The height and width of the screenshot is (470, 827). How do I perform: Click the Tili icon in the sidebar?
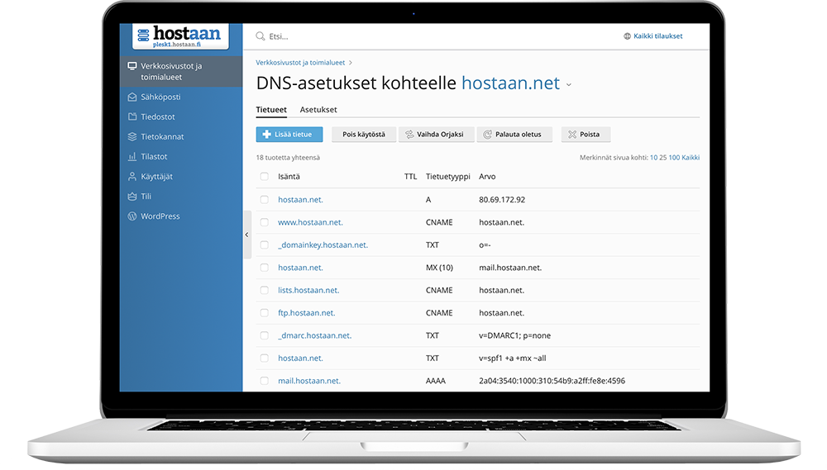coord(132,196)
